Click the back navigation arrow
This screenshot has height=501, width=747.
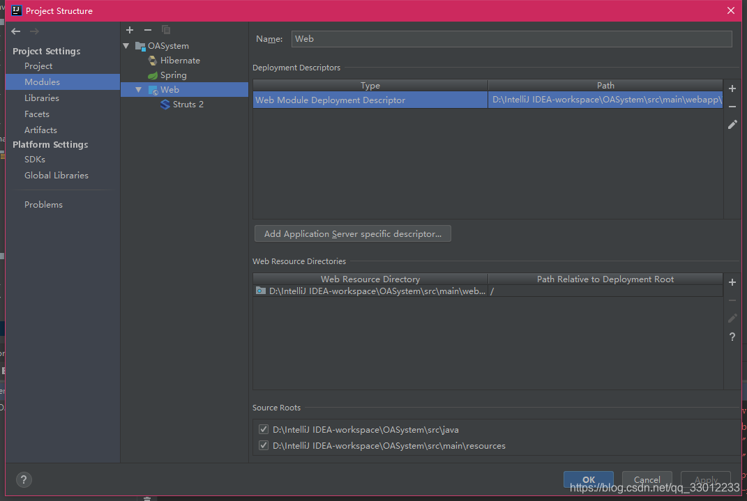(x=16, y=31)
